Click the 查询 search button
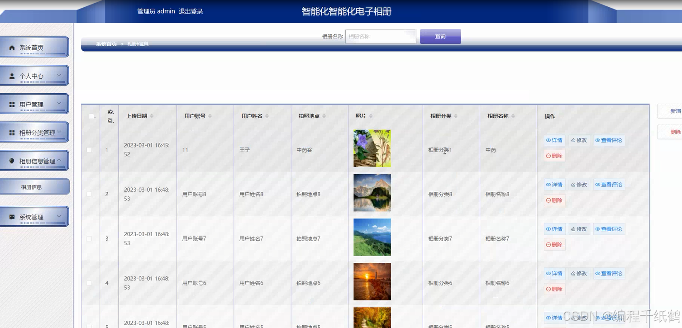The height and width of the screenshot is (328, 682). pos(440,37)
